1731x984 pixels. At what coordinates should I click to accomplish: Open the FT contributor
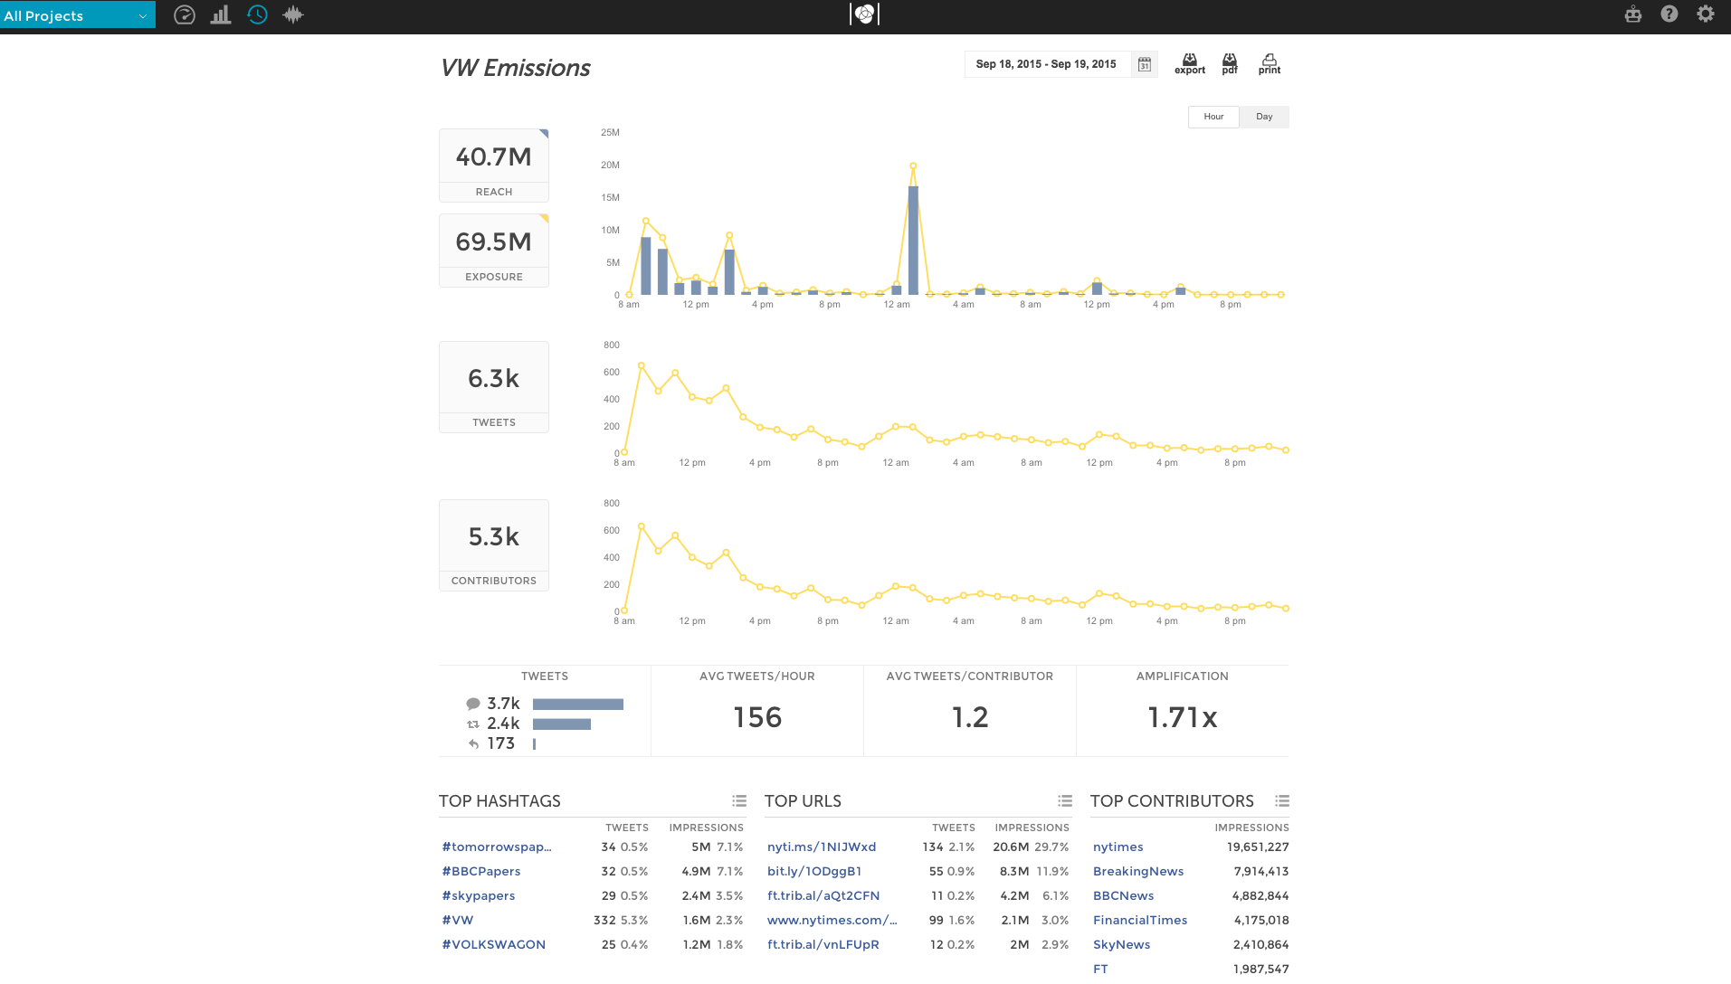pos(1100,970)
